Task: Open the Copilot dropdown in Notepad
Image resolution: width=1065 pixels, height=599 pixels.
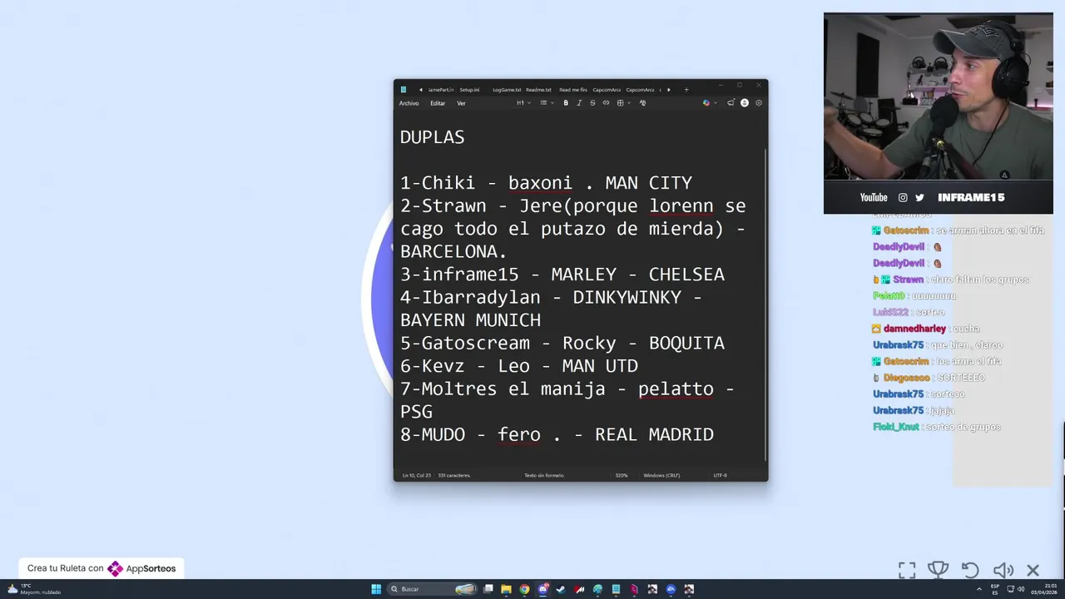Action: click(709, 103)
